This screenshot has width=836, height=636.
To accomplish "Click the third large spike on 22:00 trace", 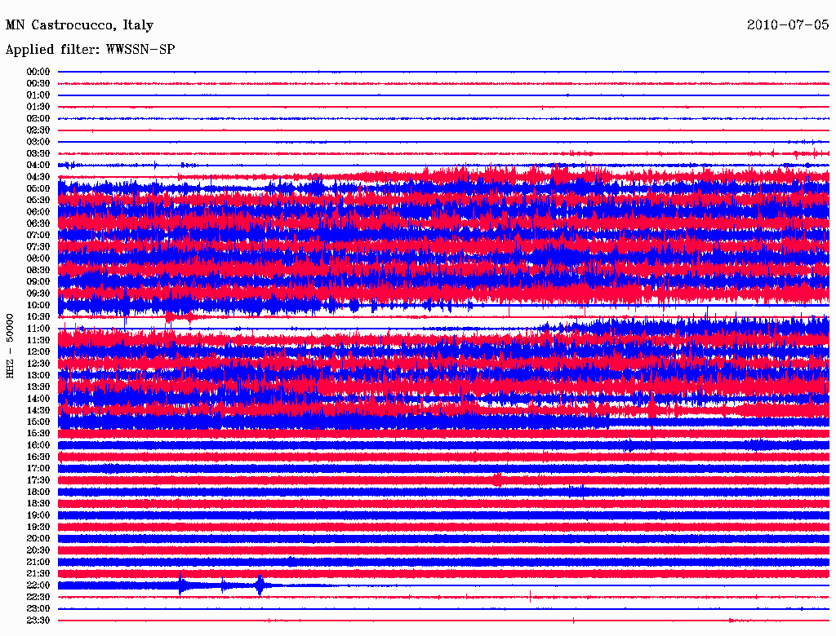I will [x=260, y=585].
